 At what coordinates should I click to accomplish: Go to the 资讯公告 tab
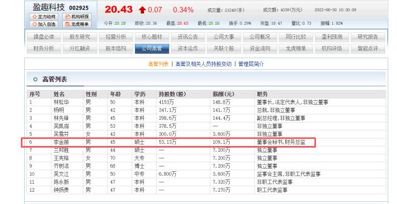(188, 37)
